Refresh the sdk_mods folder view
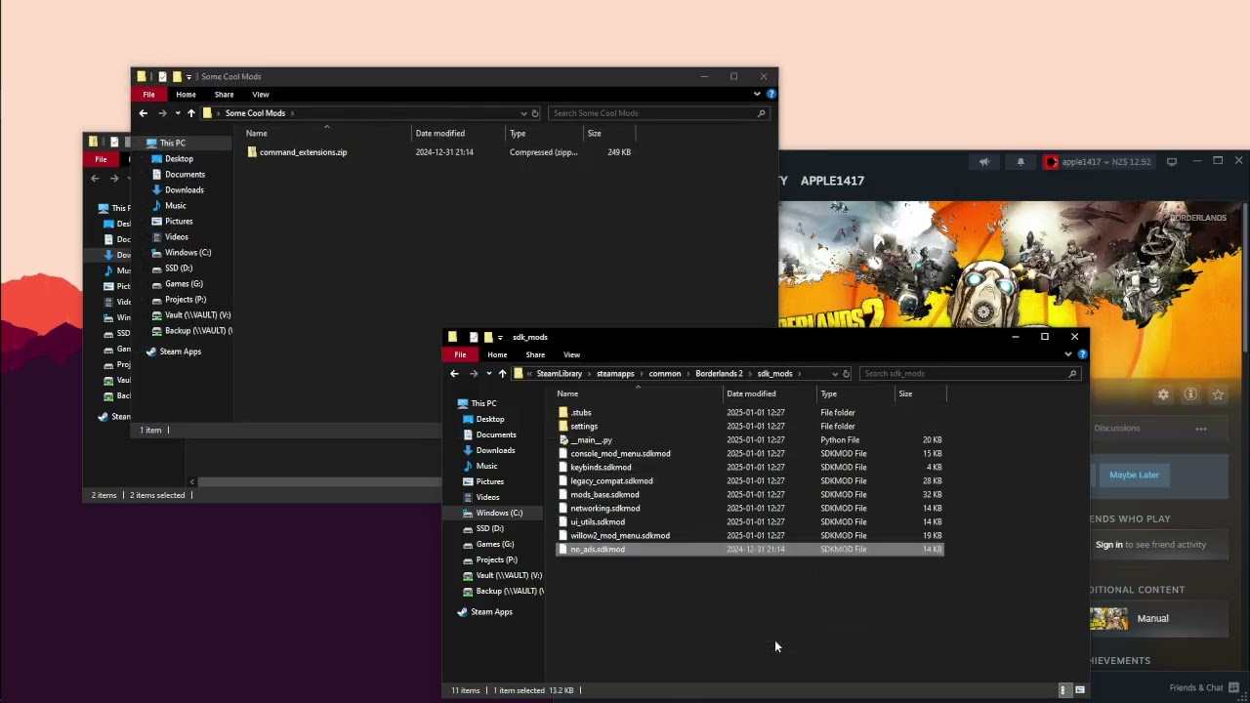The image size is (1250, 703). 846,373
